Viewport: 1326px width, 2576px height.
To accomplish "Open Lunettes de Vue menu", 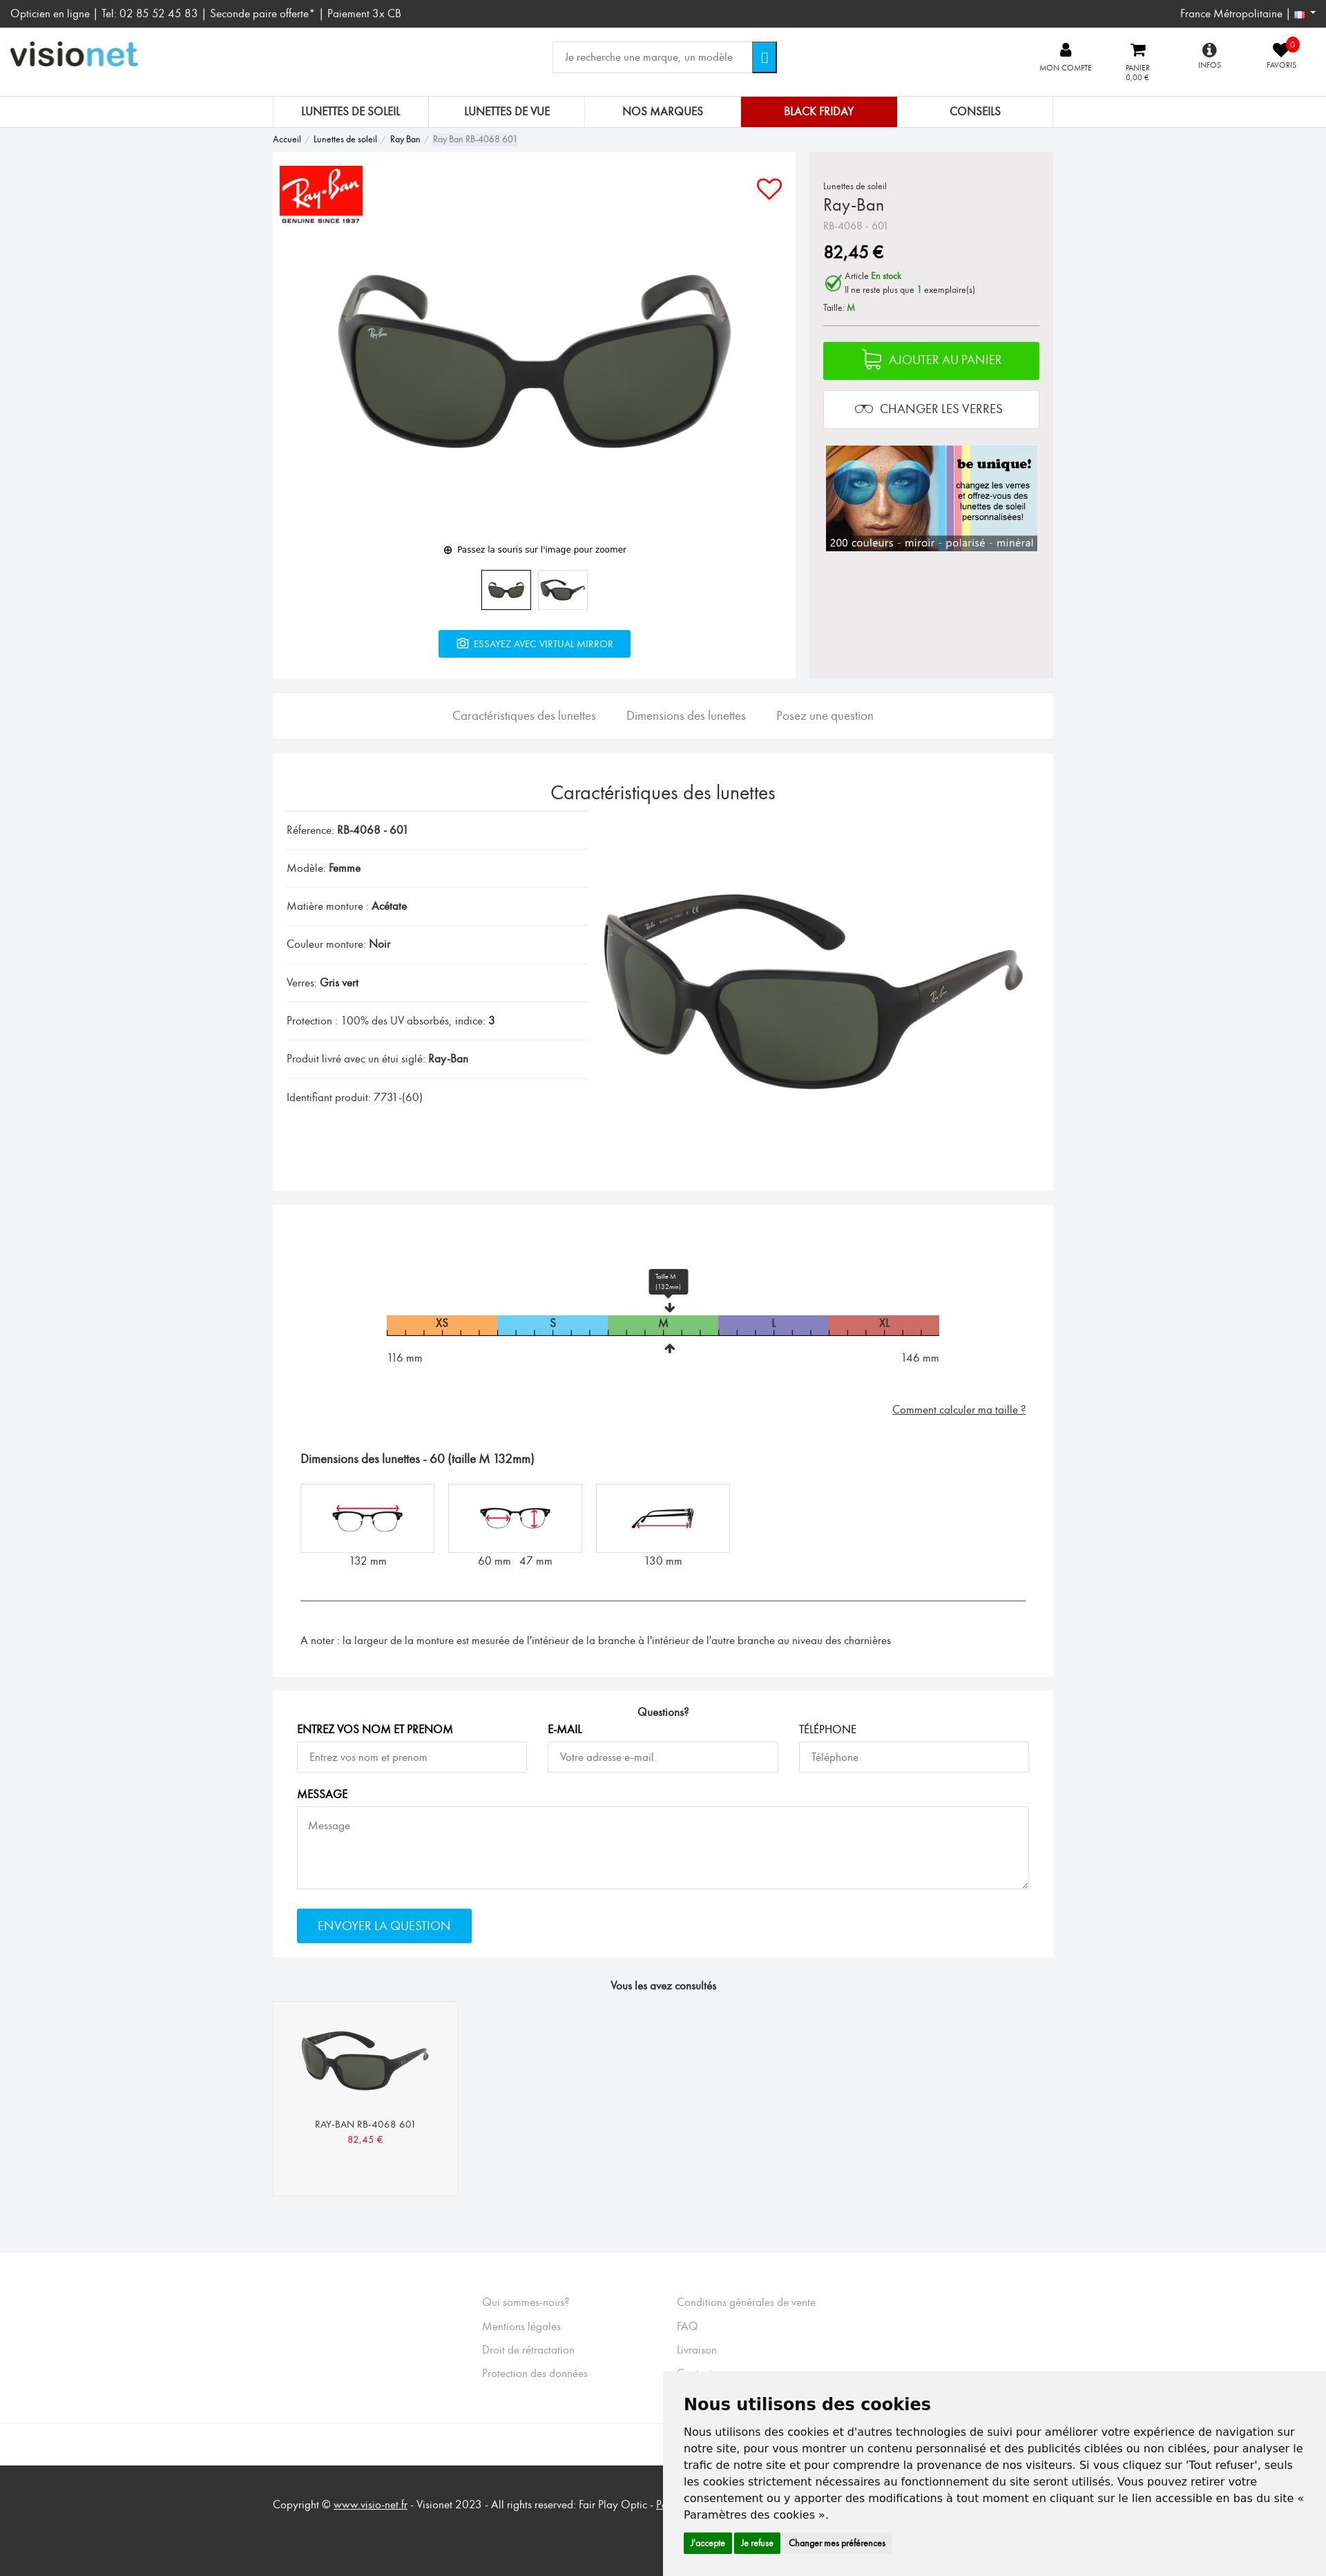I will pyautogui.click(x=507, y=111).
